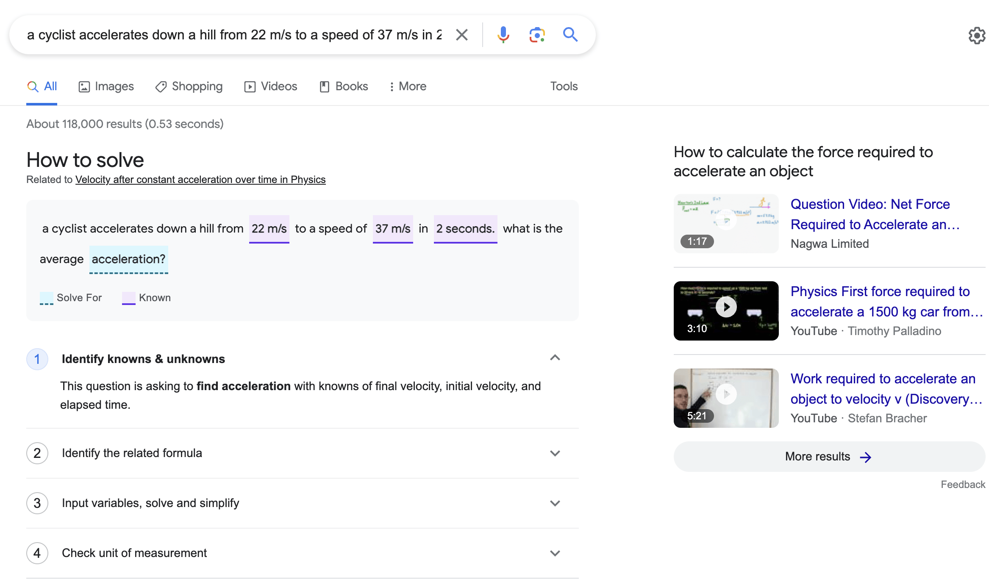Click in the search query text field
Screen dimensions: 989x582
point(233,35)
